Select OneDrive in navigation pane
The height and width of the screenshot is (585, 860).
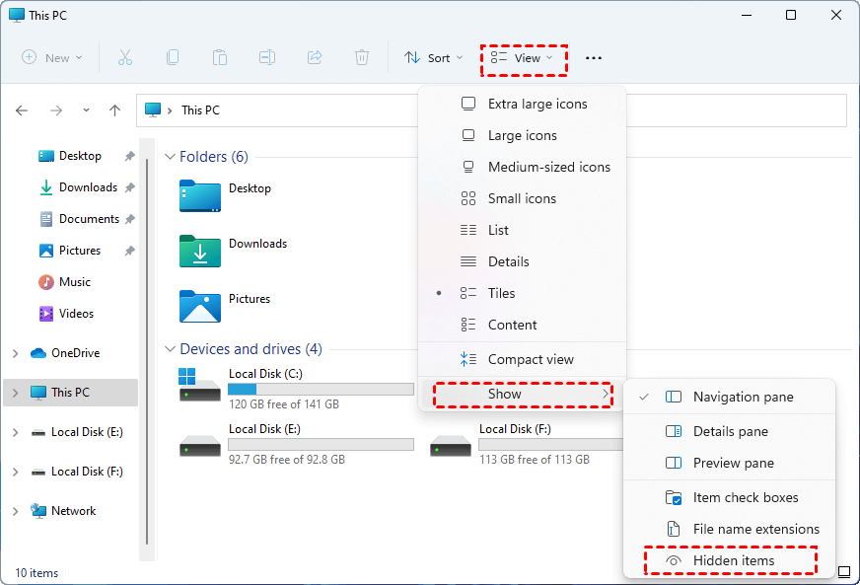coord(65,353)
